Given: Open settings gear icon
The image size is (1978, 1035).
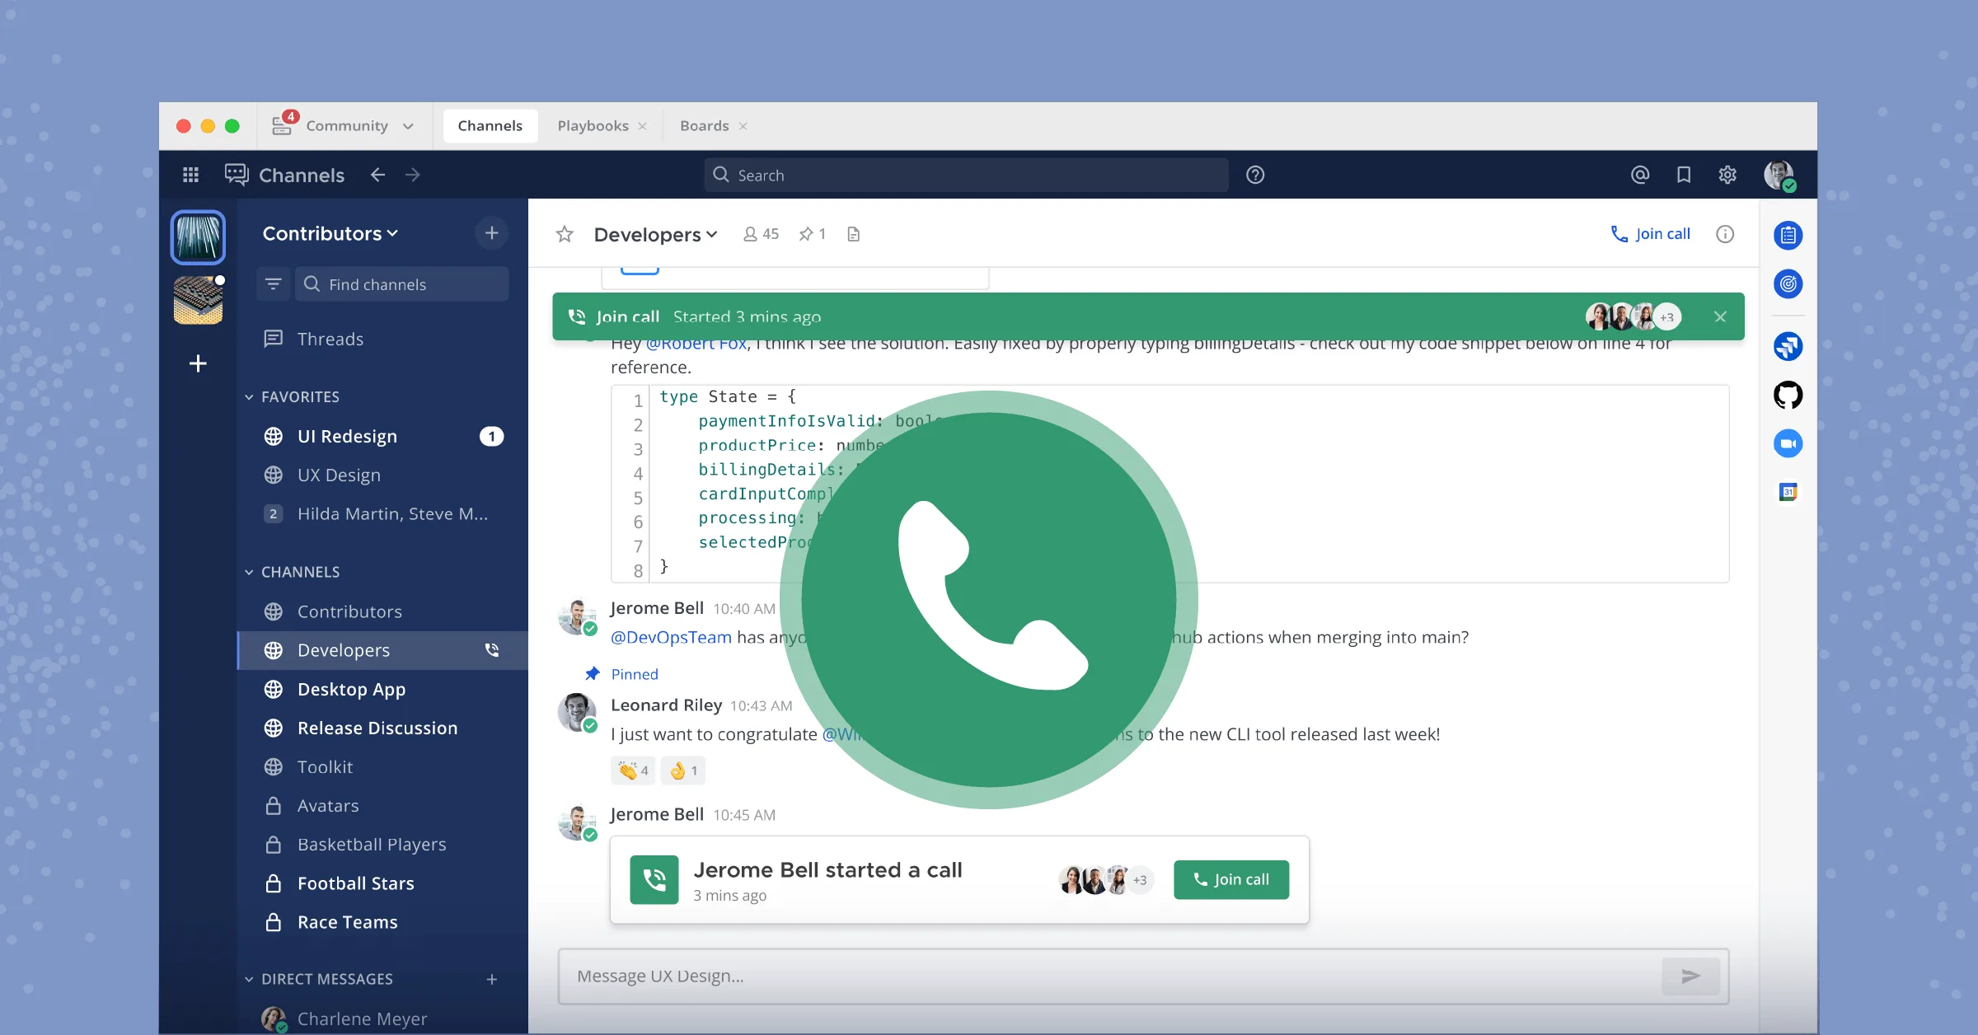Looking at the screenshot, I should pos(1727,175).
